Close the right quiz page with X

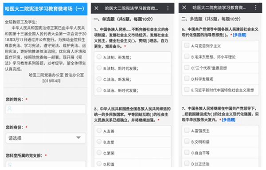pyautogui.click(x=184, y=8)
